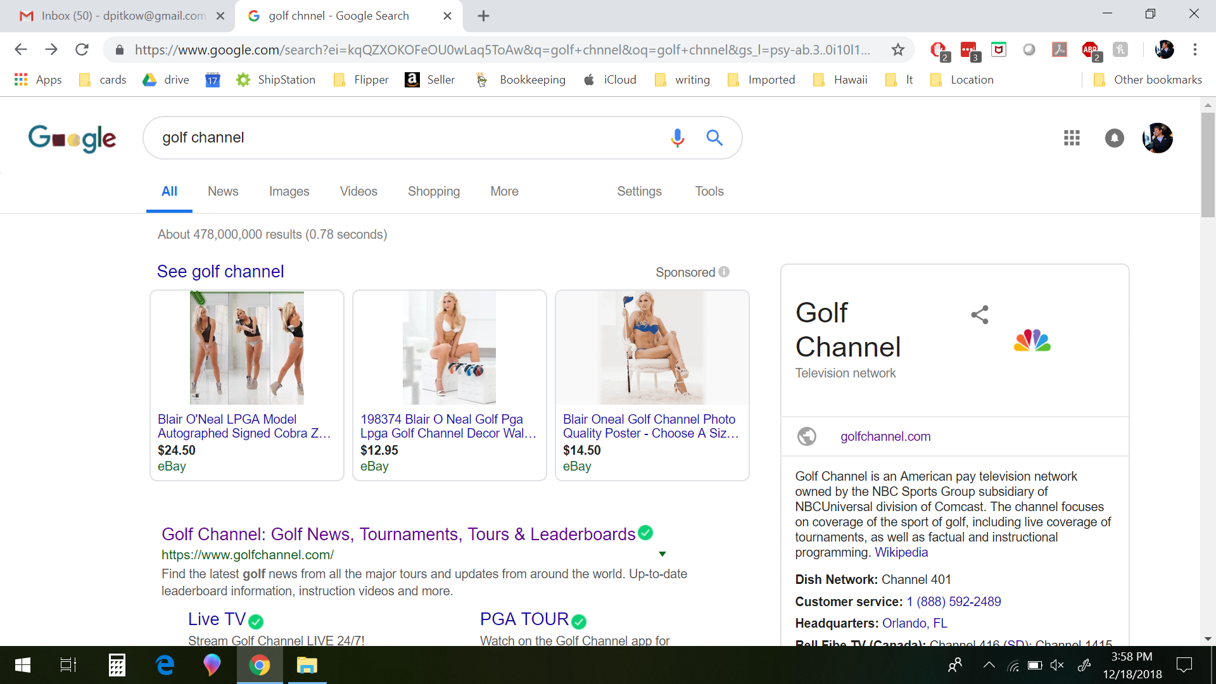1216x684 pixels.
Task: Open File Explorer from taskbar
Action: (307, 665)
